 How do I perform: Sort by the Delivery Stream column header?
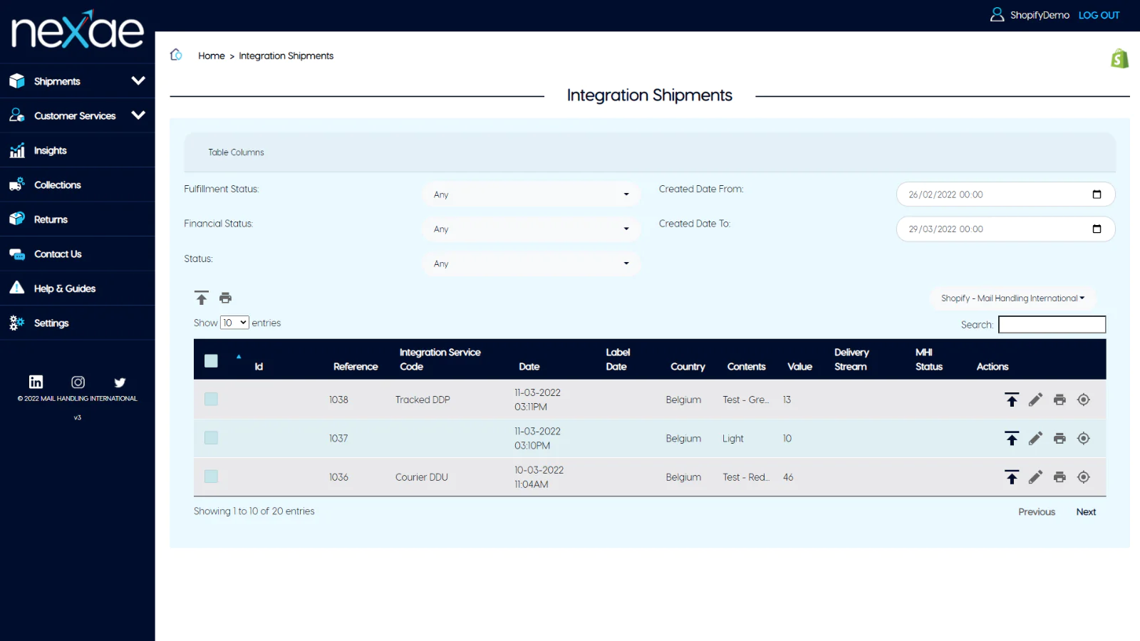[x=851, y=359]
